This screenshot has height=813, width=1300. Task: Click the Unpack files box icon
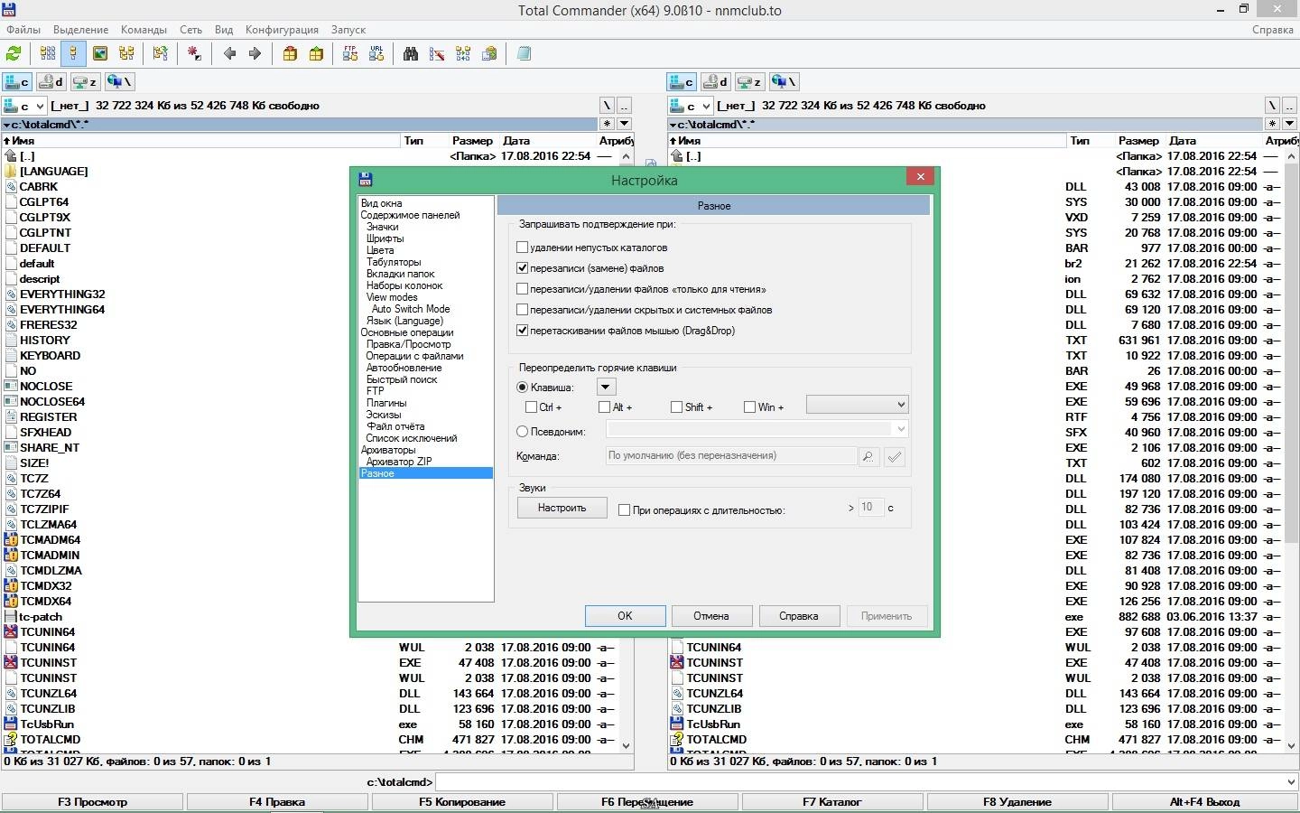316,54
